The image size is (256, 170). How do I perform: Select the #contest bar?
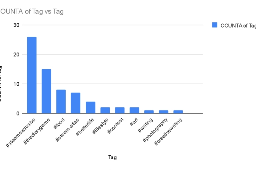tap(120, 110)
